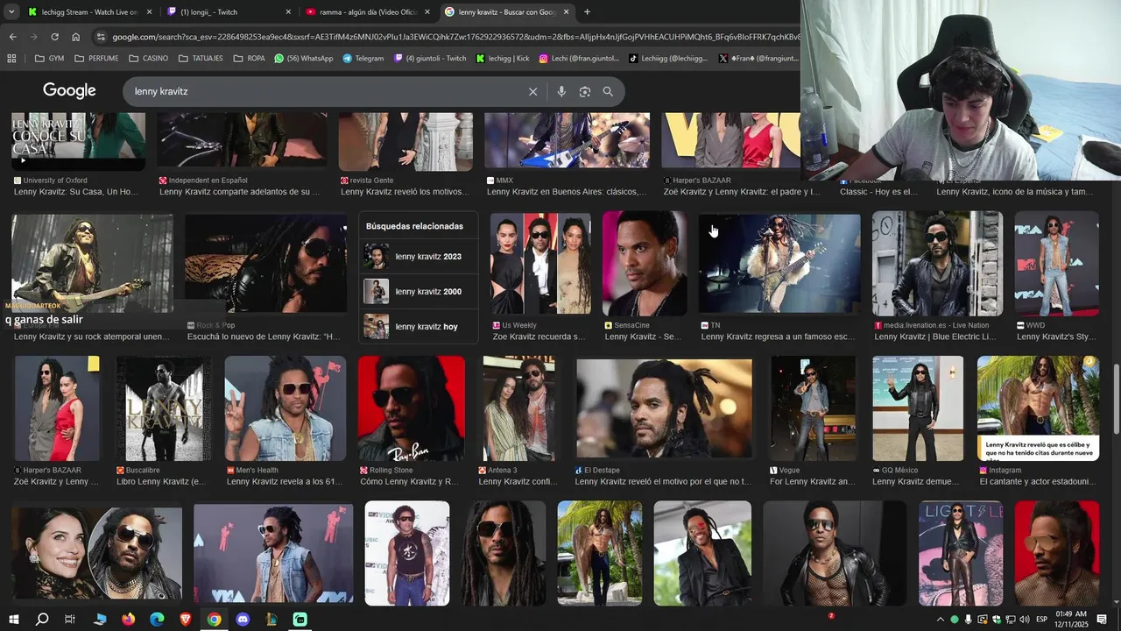Click the Chrome address bar URL

point(455,37)
